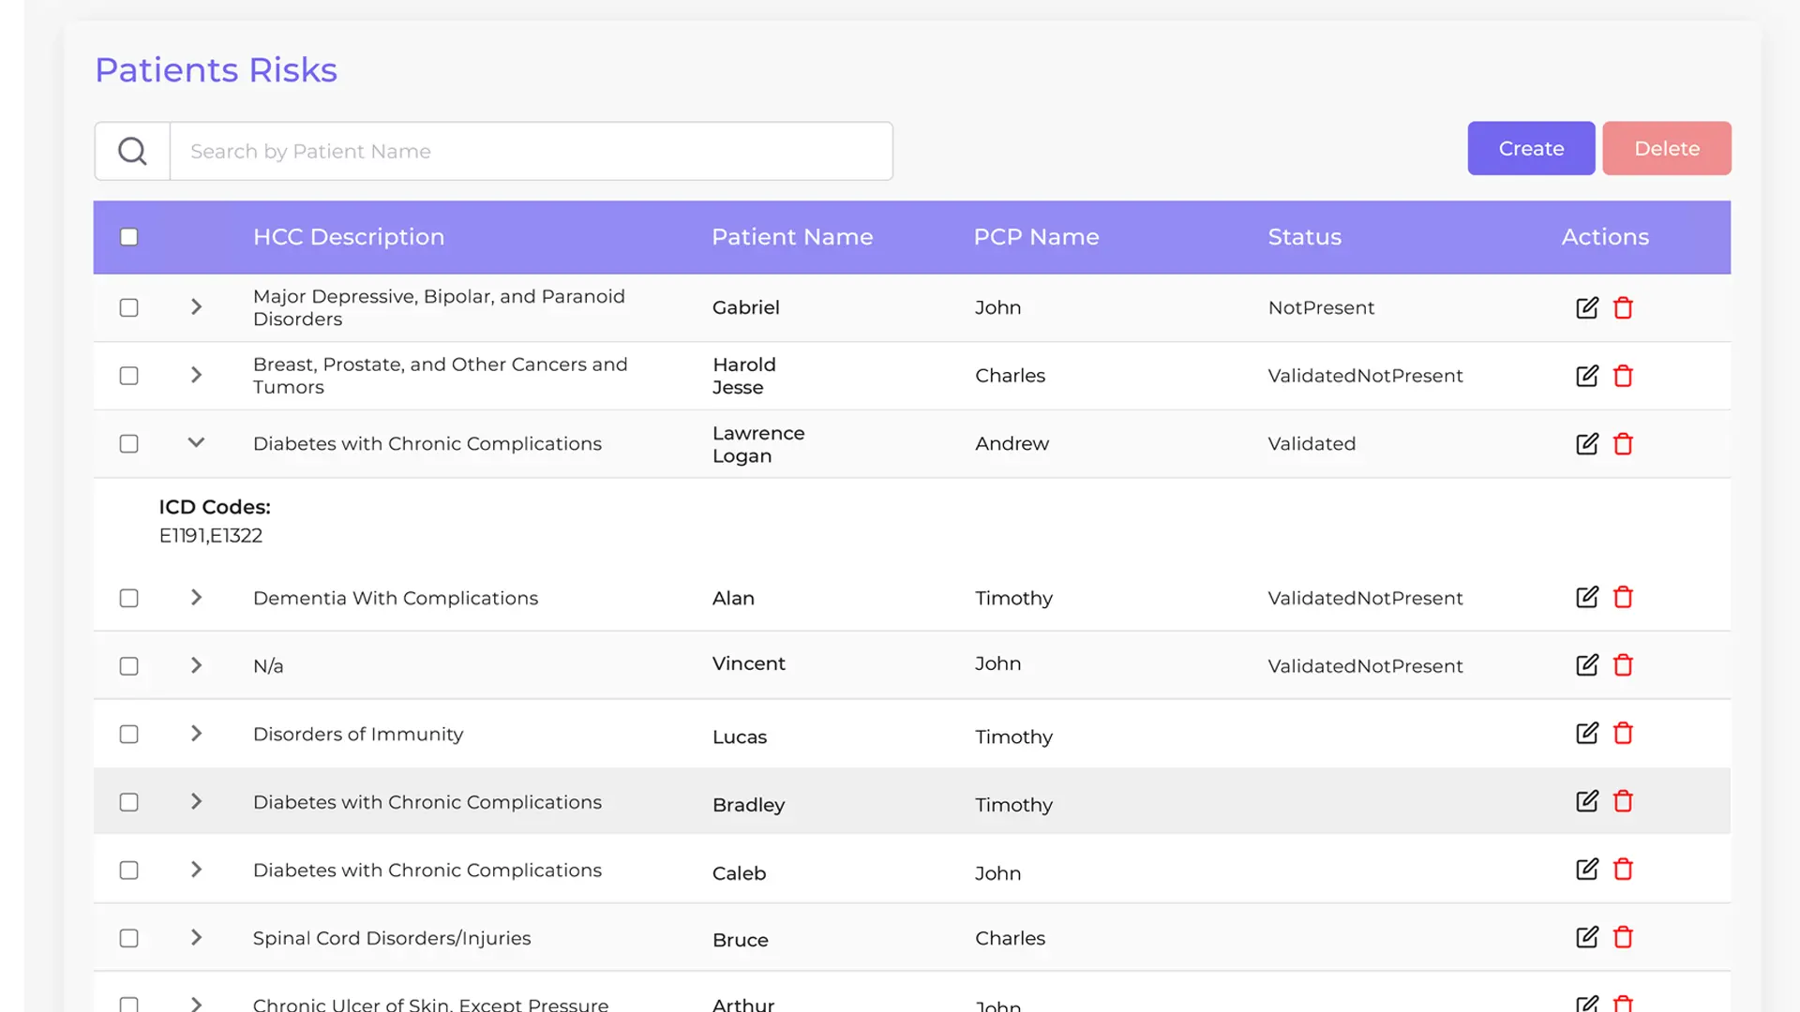Select the checkbox for Gabriel's row
This screenshot has height=1012, width=1800.
pos(129,307)
